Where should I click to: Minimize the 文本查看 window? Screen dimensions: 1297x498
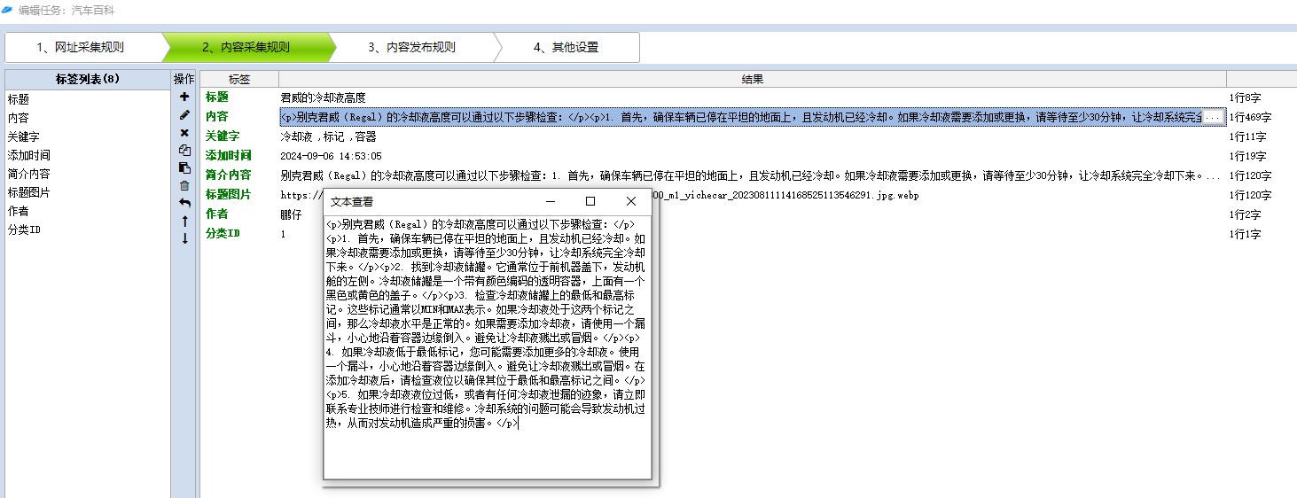[x=551, y=201]
